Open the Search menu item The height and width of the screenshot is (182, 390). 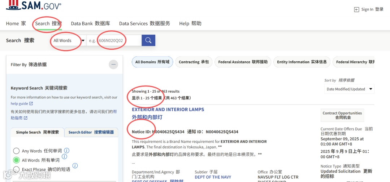(x=48, y=23)
